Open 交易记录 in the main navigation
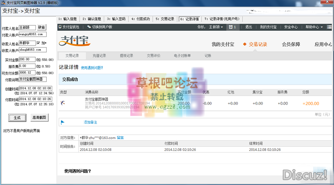334x185 pixels. (258, 44)
